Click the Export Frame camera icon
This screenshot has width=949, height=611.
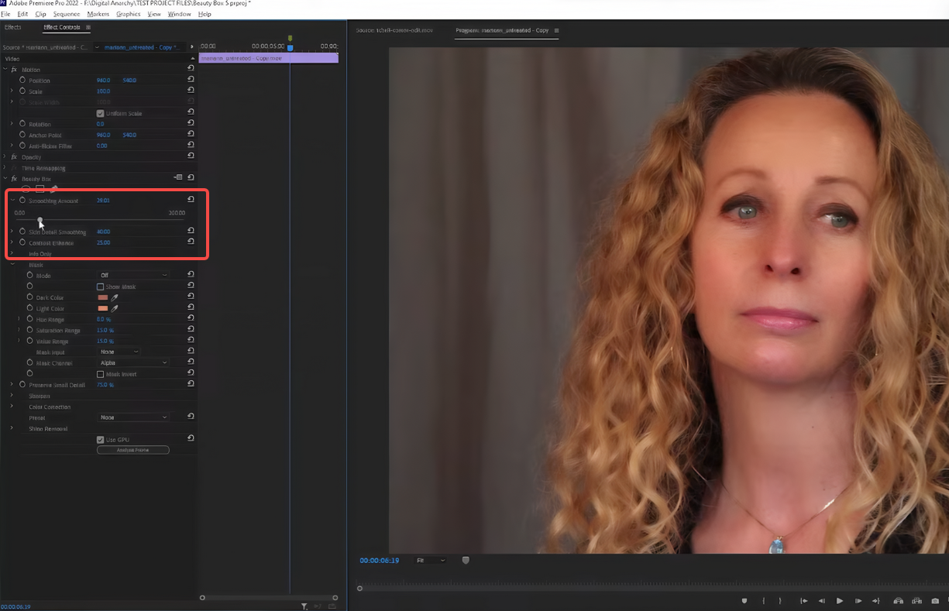click(x=935, y=601)
